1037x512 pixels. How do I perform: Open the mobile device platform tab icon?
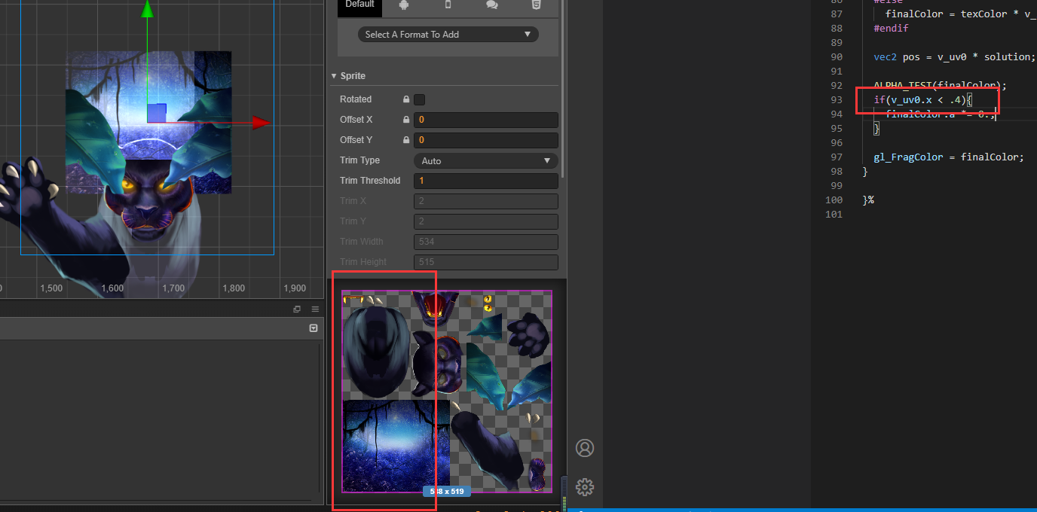pos(448,5)
